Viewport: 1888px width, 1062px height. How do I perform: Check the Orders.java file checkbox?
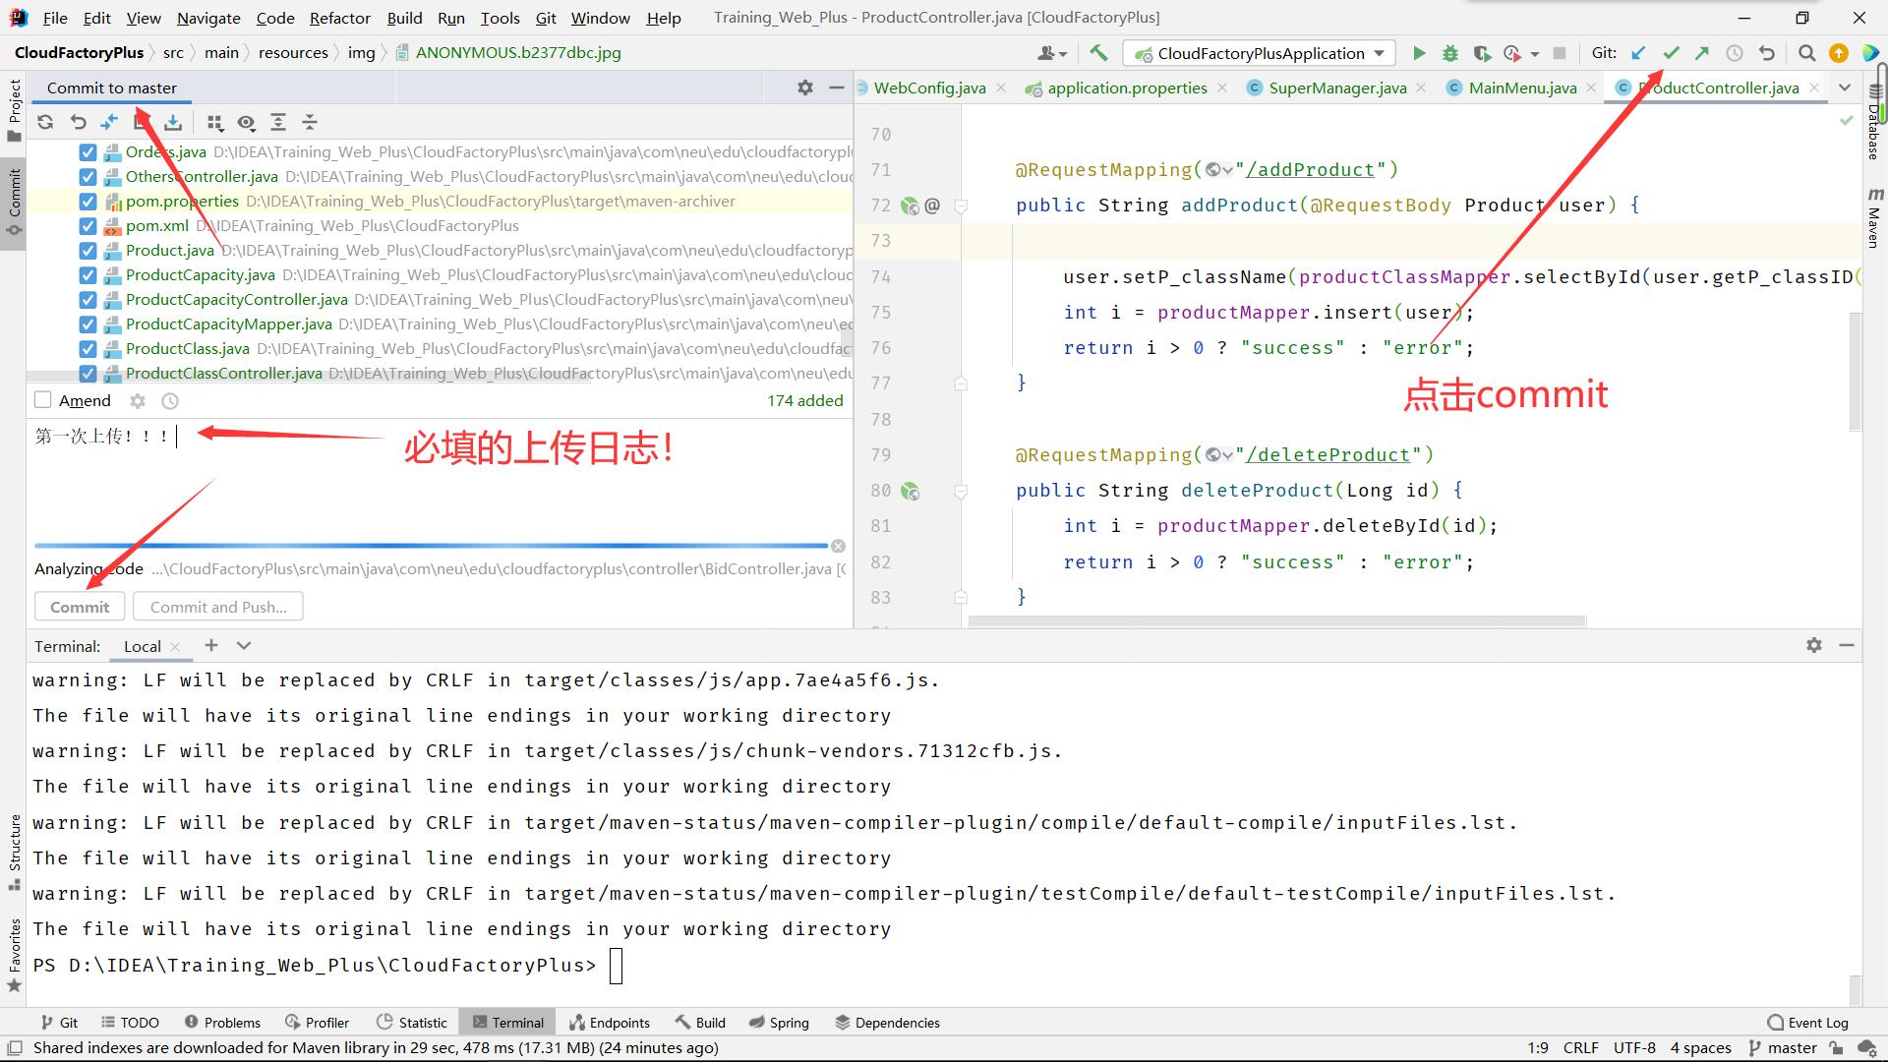86,151
